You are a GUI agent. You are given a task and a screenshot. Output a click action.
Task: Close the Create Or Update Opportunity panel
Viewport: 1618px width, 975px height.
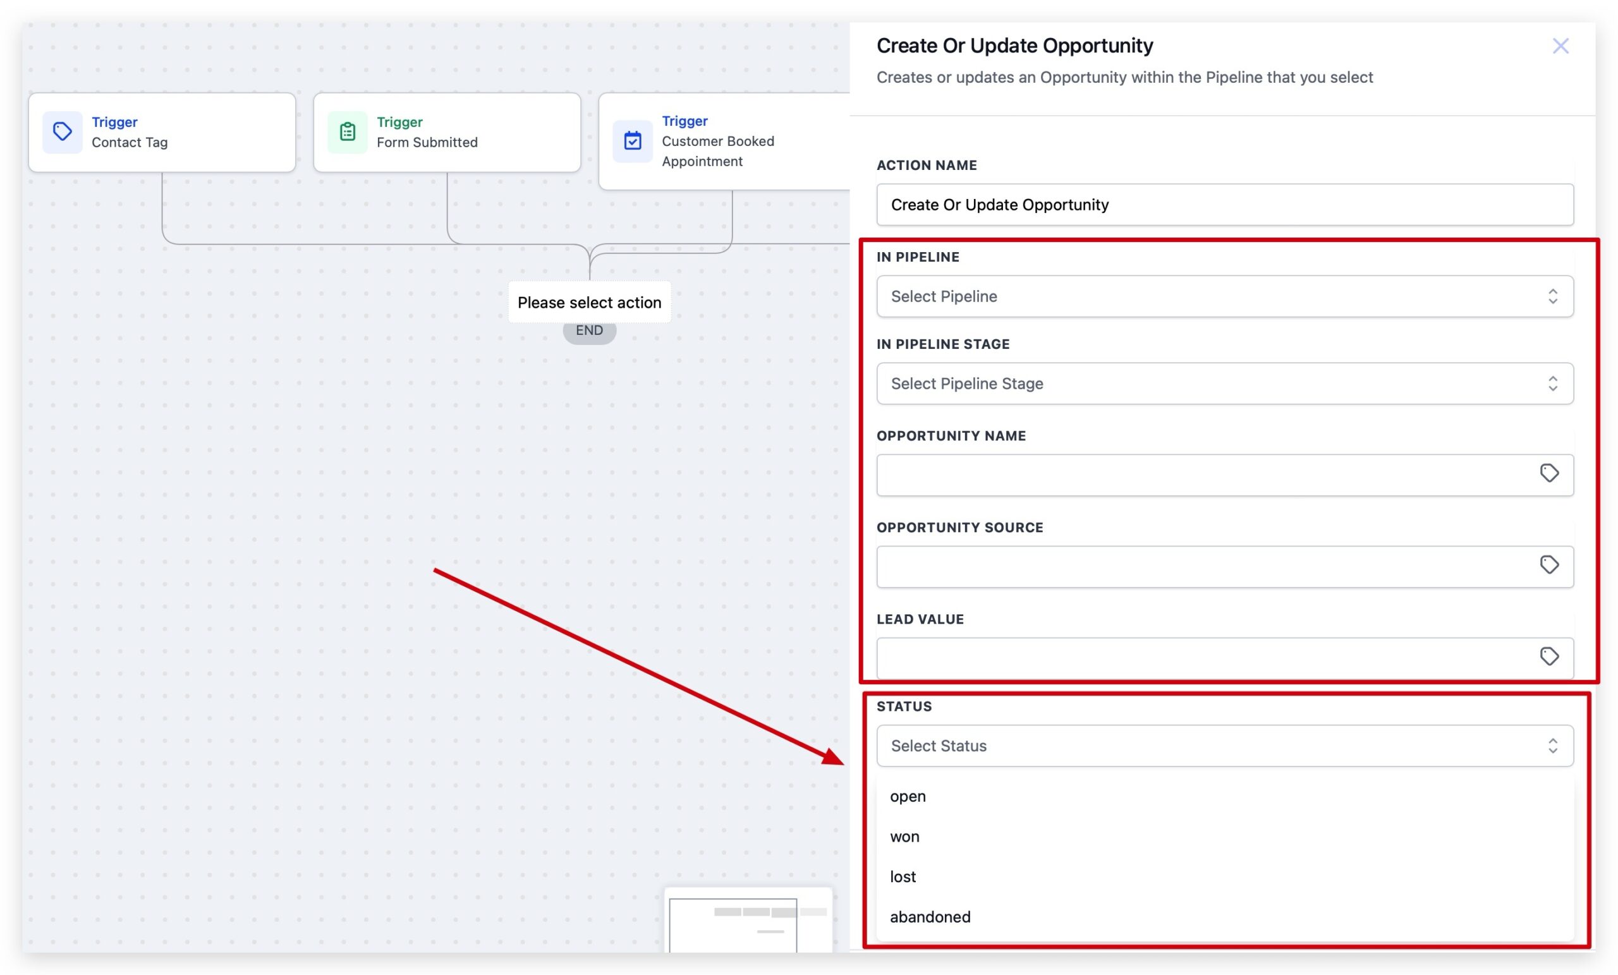pos(1561,45)
